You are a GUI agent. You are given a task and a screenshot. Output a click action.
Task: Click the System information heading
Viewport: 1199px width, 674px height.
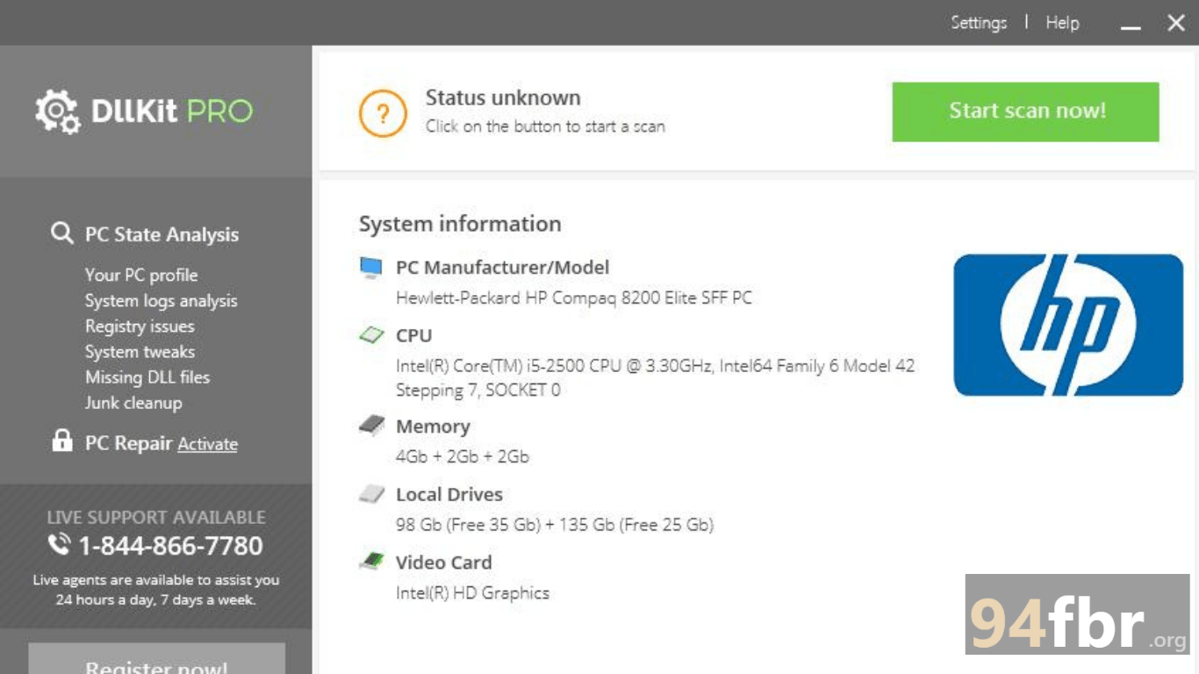click(460, 224)
